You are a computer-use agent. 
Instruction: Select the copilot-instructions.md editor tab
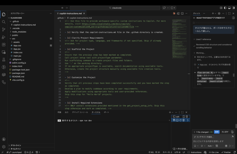71,13
